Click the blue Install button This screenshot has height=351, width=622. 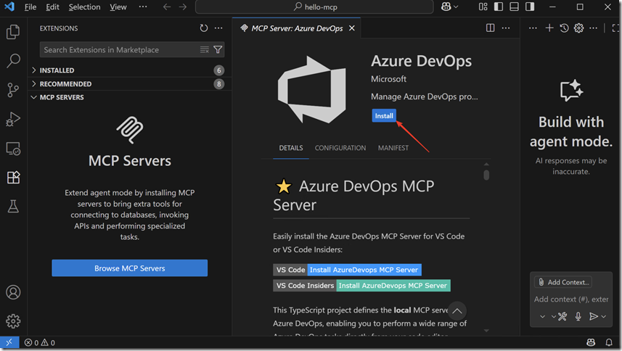tap(384, 116)
